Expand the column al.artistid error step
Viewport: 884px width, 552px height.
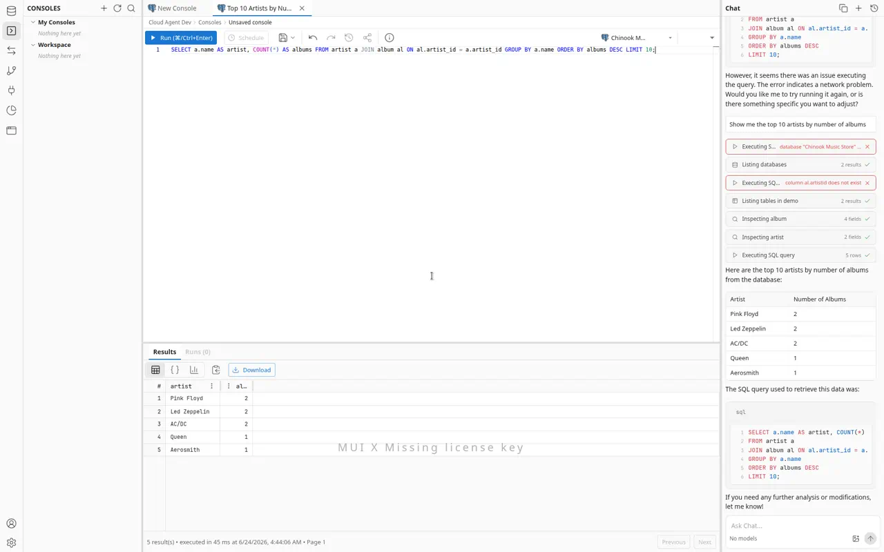click(800, 183)
